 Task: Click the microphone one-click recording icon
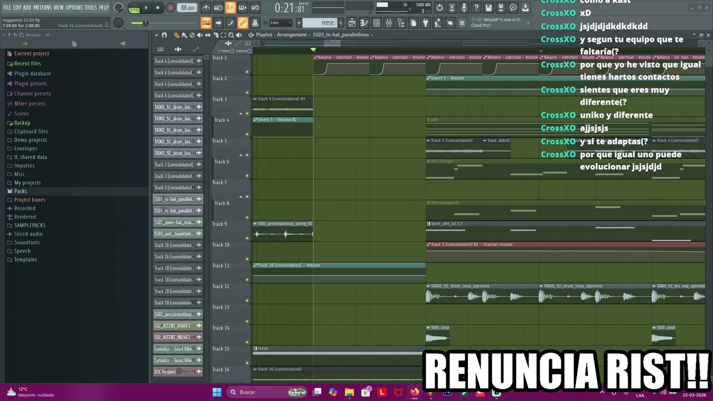[464, 8]
